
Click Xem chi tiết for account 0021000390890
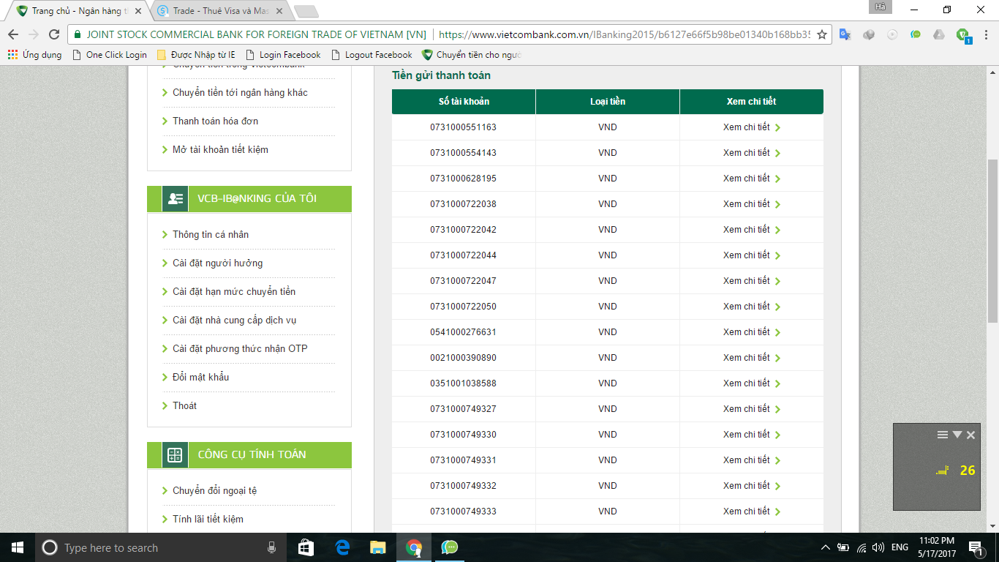coord(752,358)
